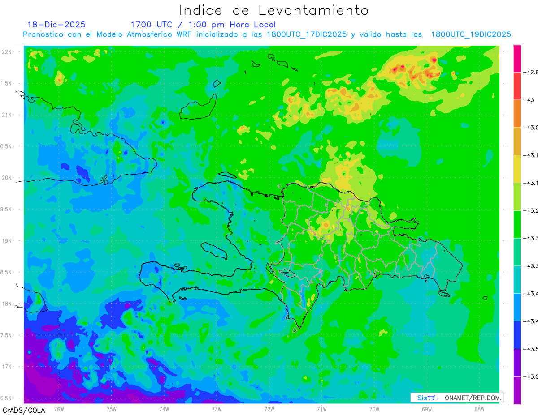Click the 'Pronostico con el Modelo Atmosferico WRF' line
The width and height of the screenshot is (538, 415).
pyautogui.click(x=267, y=34)
